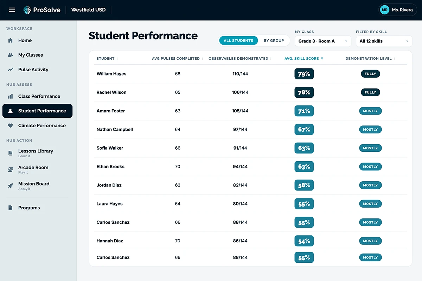Screen dimensions: 422x281
Task: Click the My Classes people icon
Action: (x=11, y=55)
